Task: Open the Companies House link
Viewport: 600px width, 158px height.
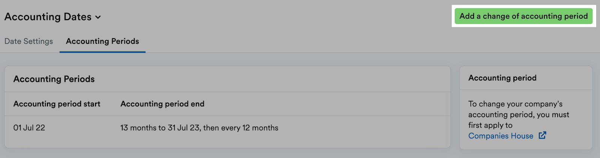Action: point(501,136)
